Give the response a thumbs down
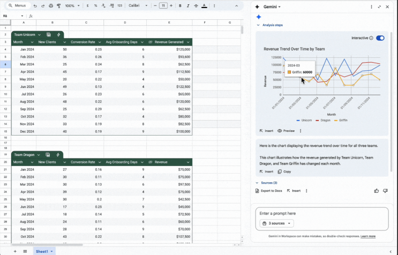 pyautogui.click(x=385, y=191)
